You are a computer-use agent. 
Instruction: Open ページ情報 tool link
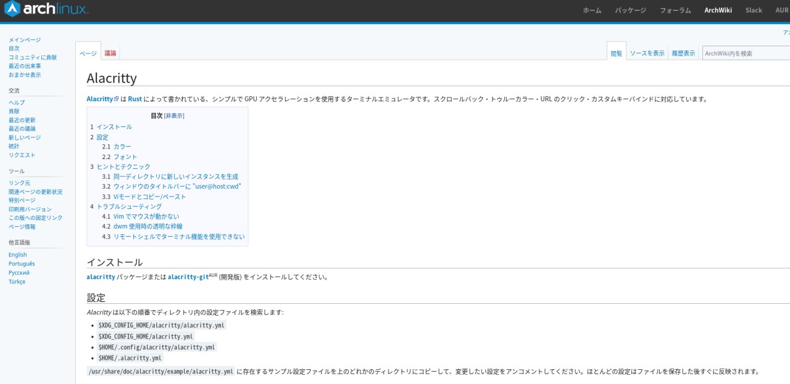(x=22, y=226)
